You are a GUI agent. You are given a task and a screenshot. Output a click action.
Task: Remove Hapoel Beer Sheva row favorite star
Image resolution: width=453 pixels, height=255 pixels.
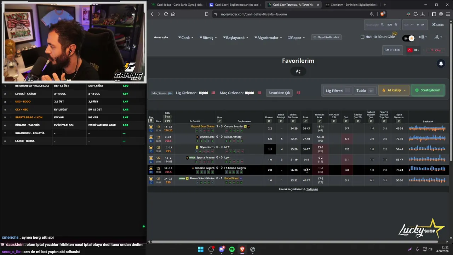(x=151, y=126)
